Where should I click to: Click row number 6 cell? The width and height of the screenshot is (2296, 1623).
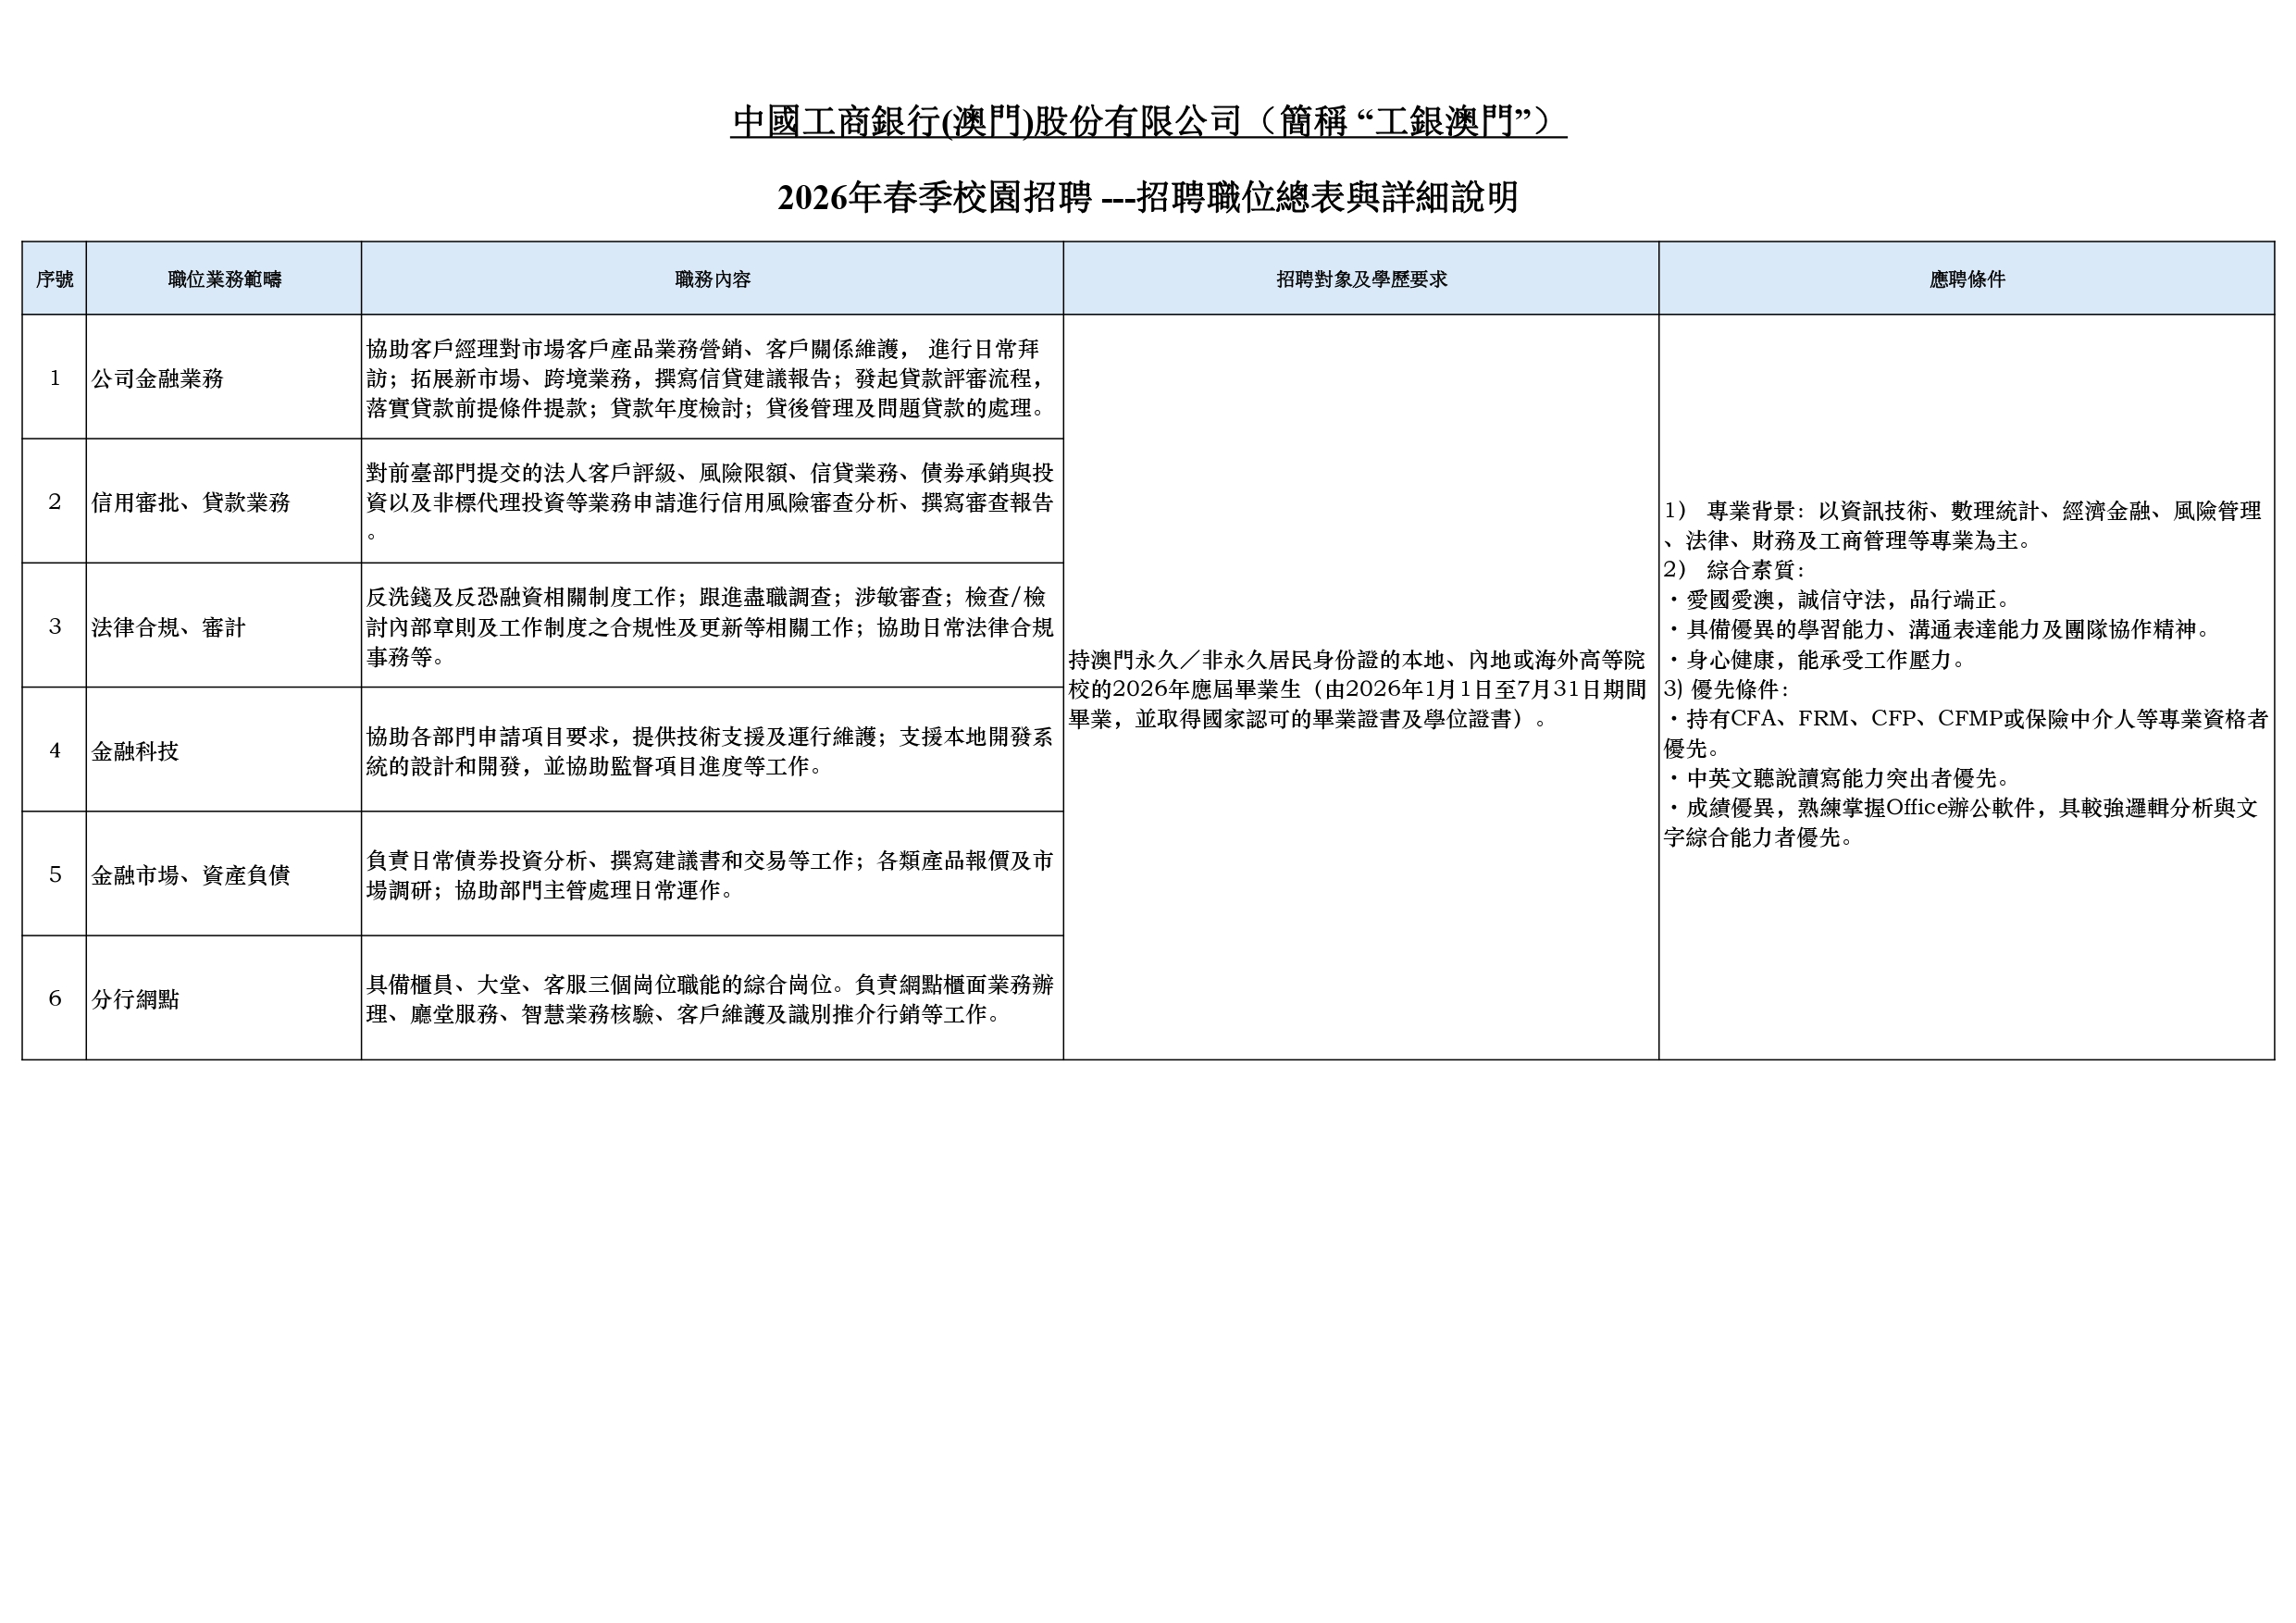pos(54,999)
